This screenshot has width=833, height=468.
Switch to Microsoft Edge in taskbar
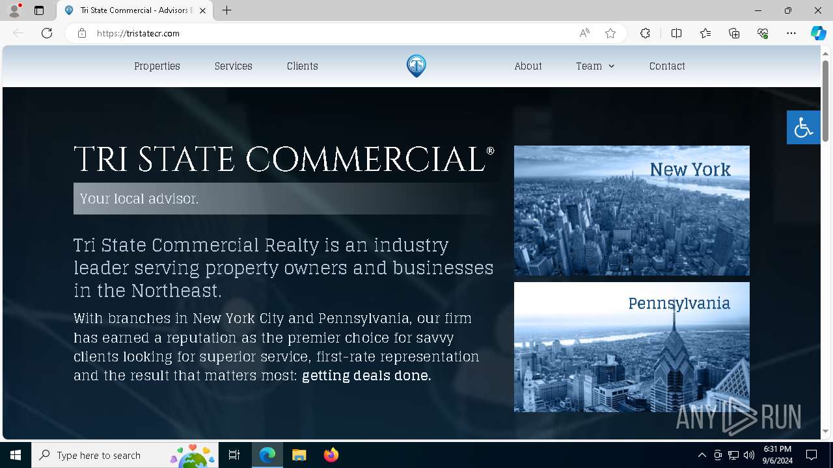click(267, 455)
